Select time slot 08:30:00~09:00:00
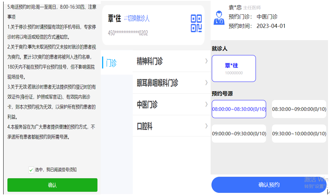The image size is (330, 196). (299, 109)
